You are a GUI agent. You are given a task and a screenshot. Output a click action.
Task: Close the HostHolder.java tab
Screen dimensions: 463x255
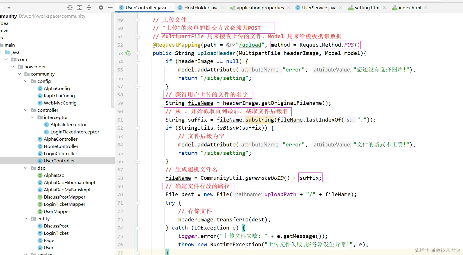coord(223,8)
